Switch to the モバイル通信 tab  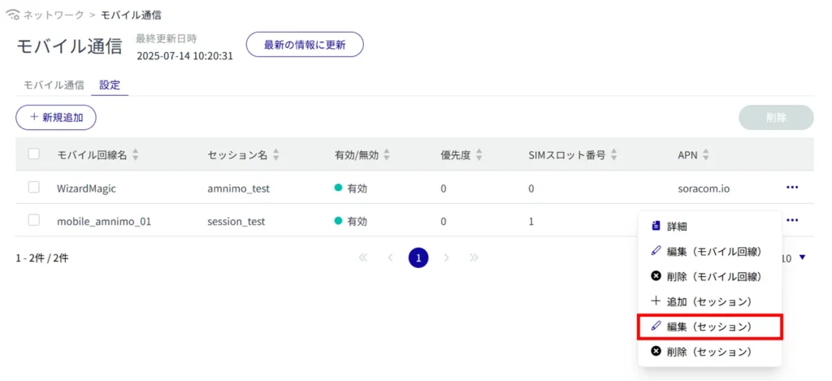point(54,84)
